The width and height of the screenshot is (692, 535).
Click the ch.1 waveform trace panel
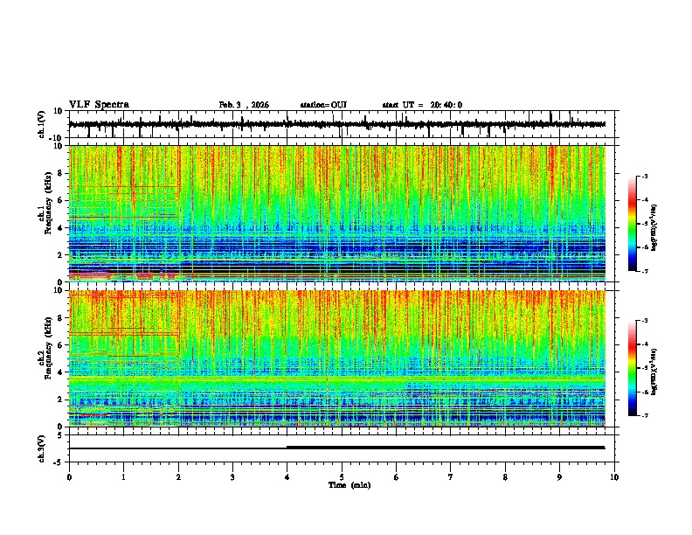343,124
